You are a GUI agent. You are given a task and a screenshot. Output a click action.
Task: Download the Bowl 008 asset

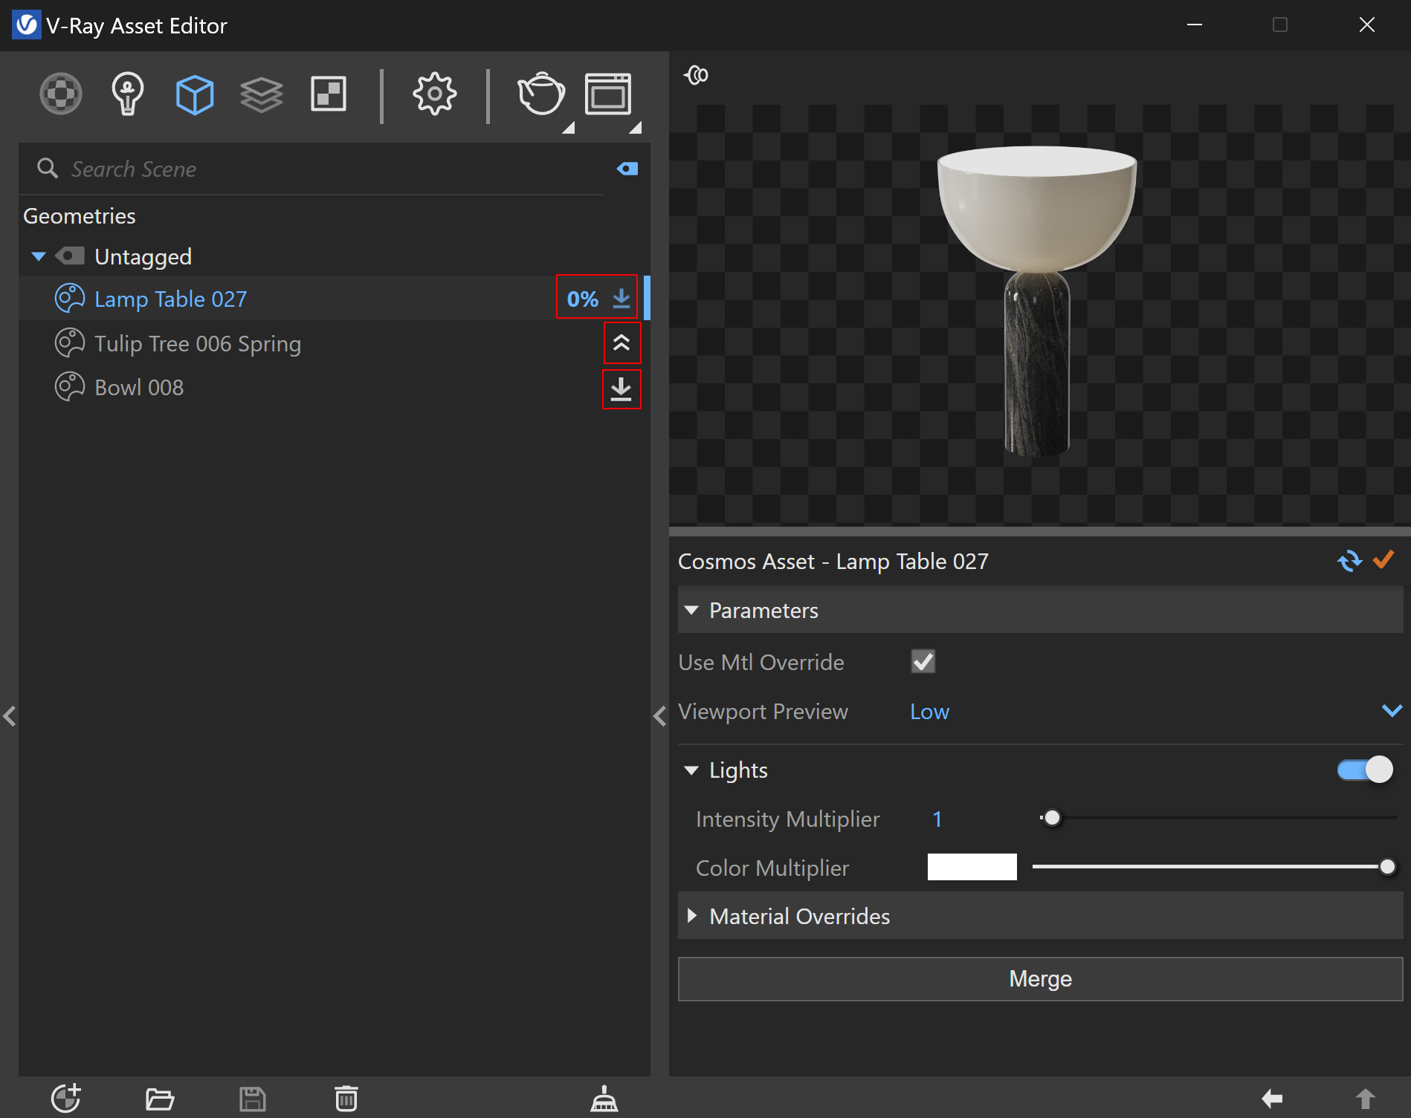(x=621, y=389)
